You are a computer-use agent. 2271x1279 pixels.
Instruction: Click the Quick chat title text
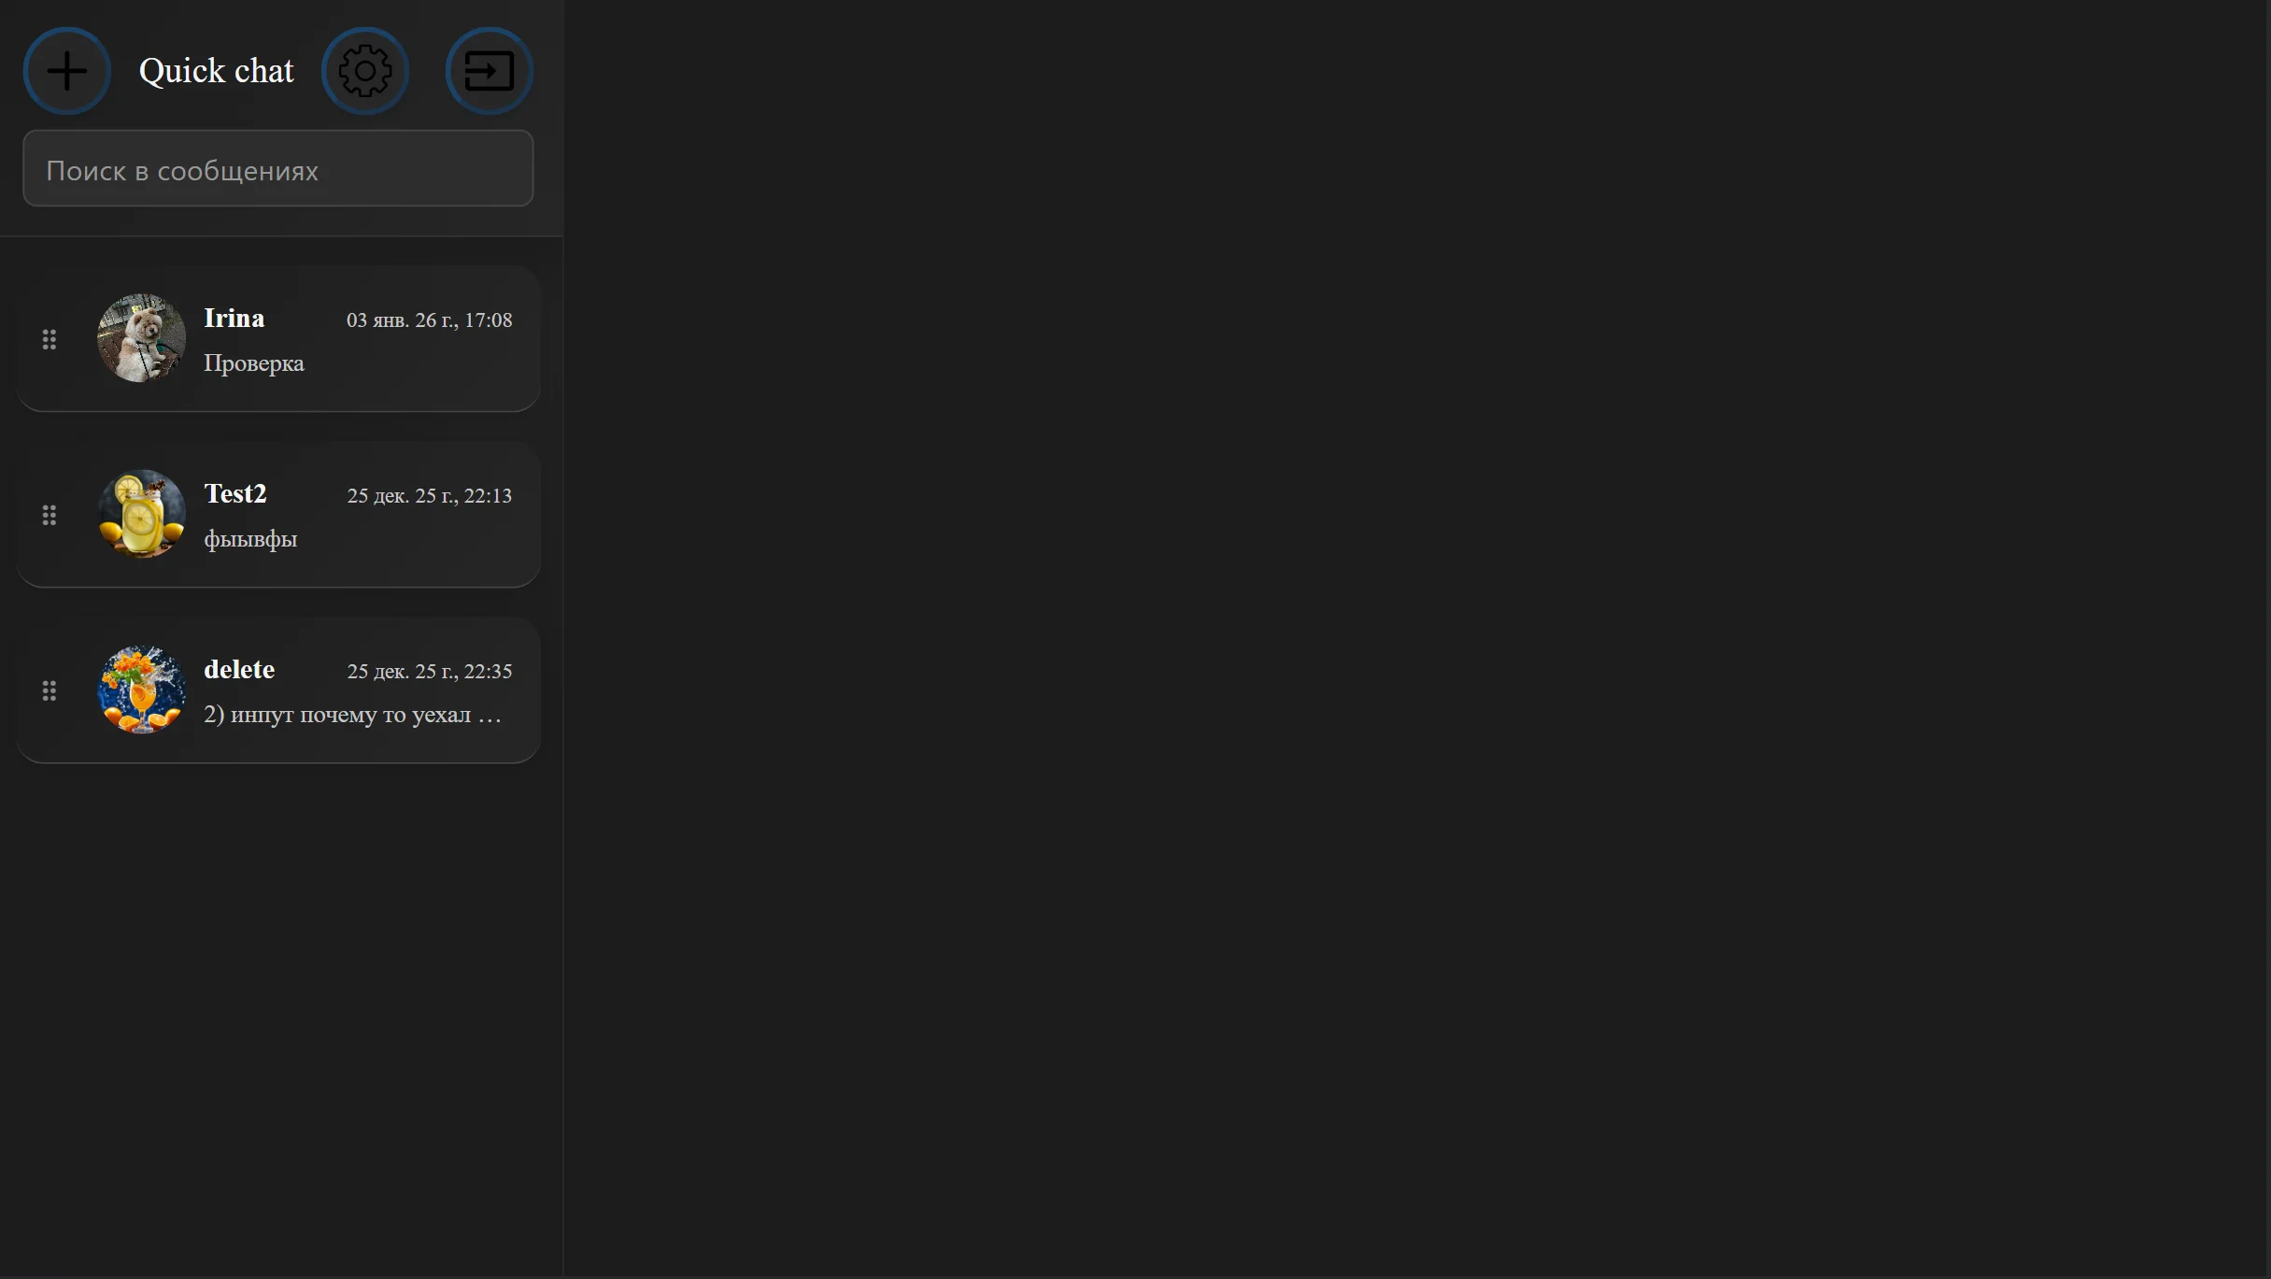[216, 71]
